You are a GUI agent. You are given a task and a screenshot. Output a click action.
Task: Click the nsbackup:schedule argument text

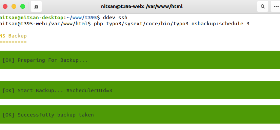(217, 24)
